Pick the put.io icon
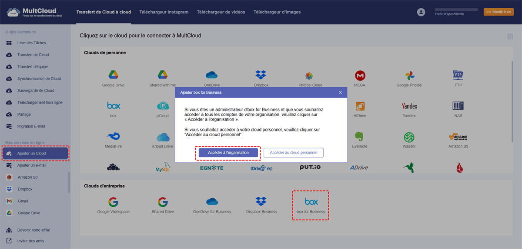522x249 pixels. pos(311,167)
